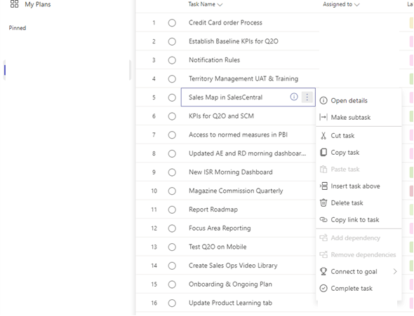Viewport: 414px width, 316px height.
Task: Mark Focus Area Reporting as complete
Action: 172,228
